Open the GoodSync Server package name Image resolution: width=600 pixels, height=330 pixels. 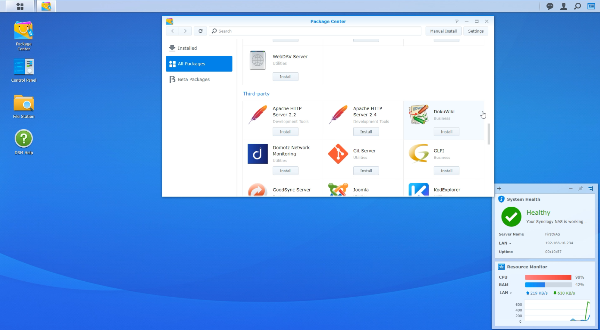pos(292,190)
